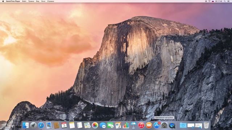This screenshot has width=232, height=130.
Task: Open Safari compass icon in Dock
Action: pyautogui.click(x=41, y=125)
